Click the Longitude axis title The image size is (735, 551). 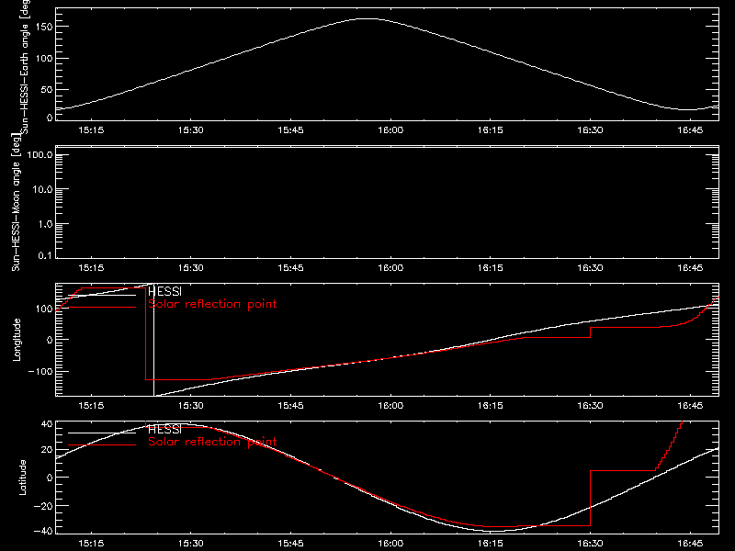tap(17, 340)
